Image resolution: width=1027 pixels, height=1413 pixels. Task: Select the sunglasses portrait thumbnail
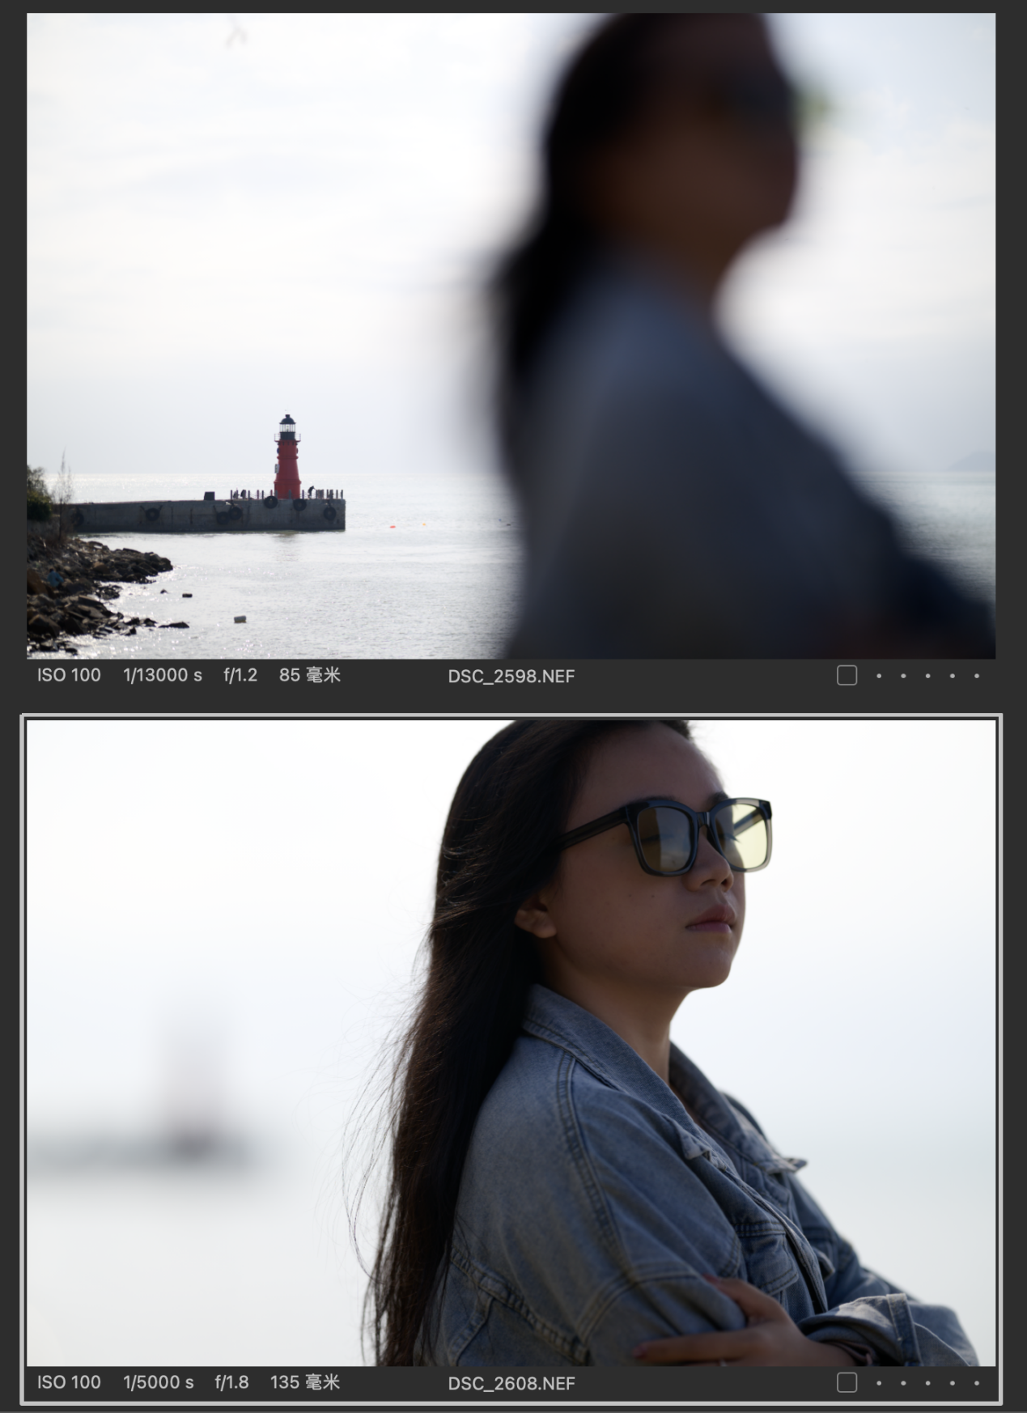pyautogui.click(x=511, y=1042)
